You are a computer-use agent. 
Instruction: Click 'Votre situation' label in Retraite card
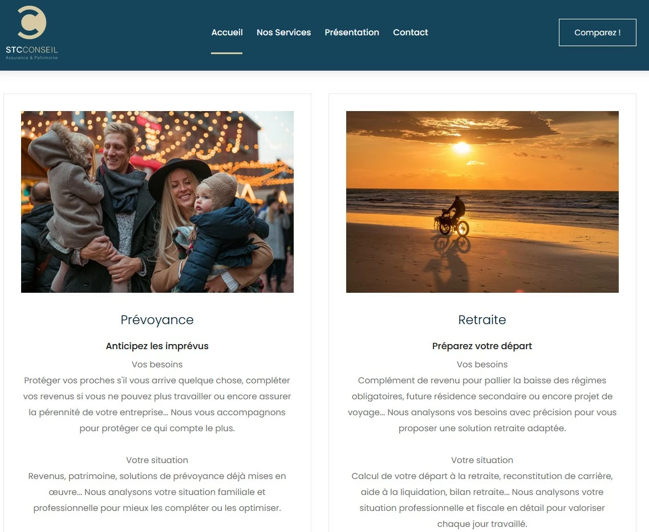[x=482, y=460]
